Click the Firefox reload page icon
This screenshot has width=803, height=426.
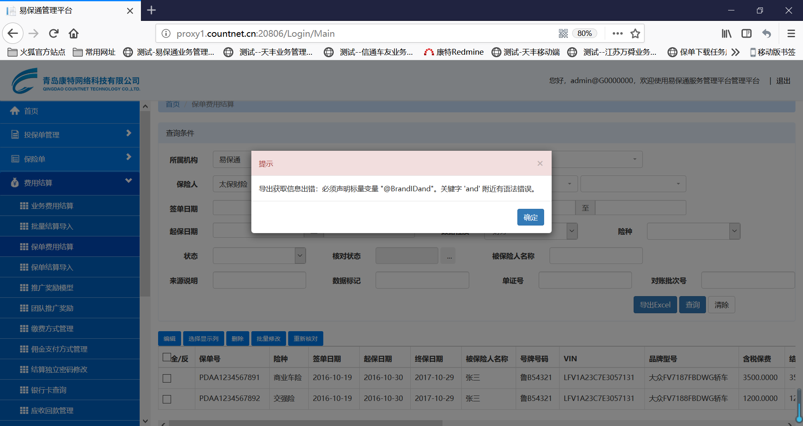54,33
